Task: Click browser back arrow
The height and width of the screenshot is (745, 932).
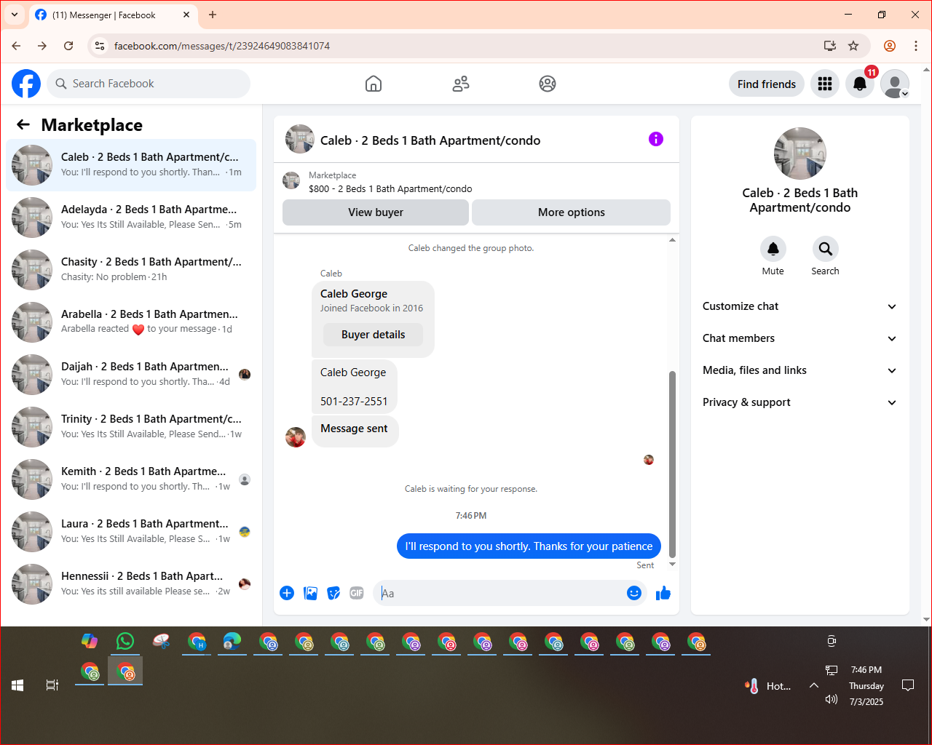Action: [16, 46]
